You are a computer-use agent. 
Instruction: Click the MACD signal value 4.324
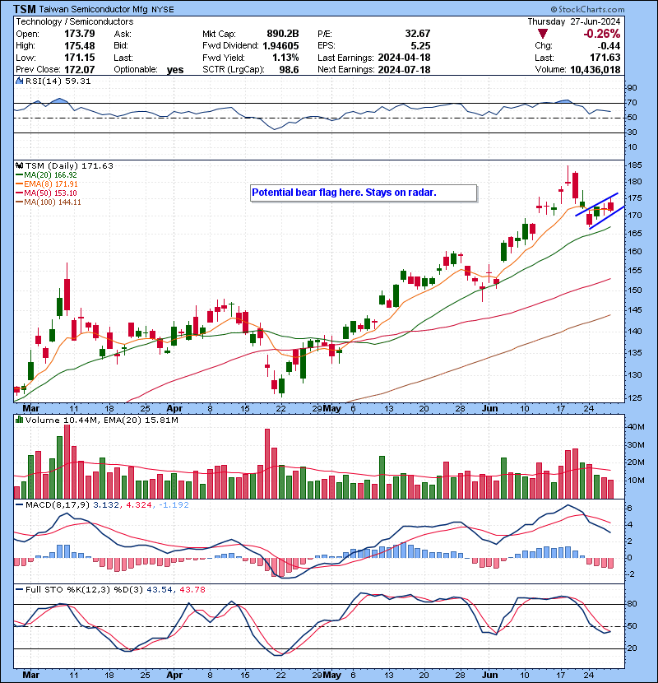pyautogui.click(x=139, y=505)
